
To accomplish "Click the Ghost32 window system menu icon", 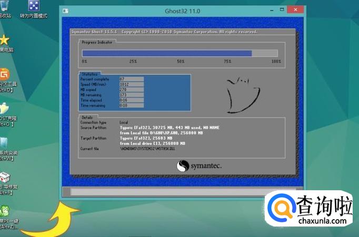I will click(x=65, y=11).
